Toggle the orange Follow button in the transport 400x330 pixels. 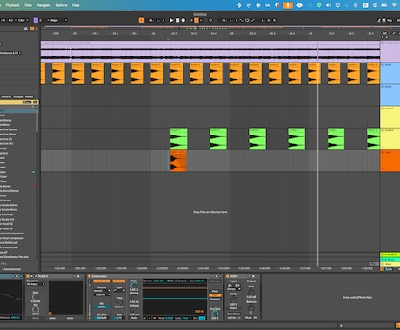(142, 20)
